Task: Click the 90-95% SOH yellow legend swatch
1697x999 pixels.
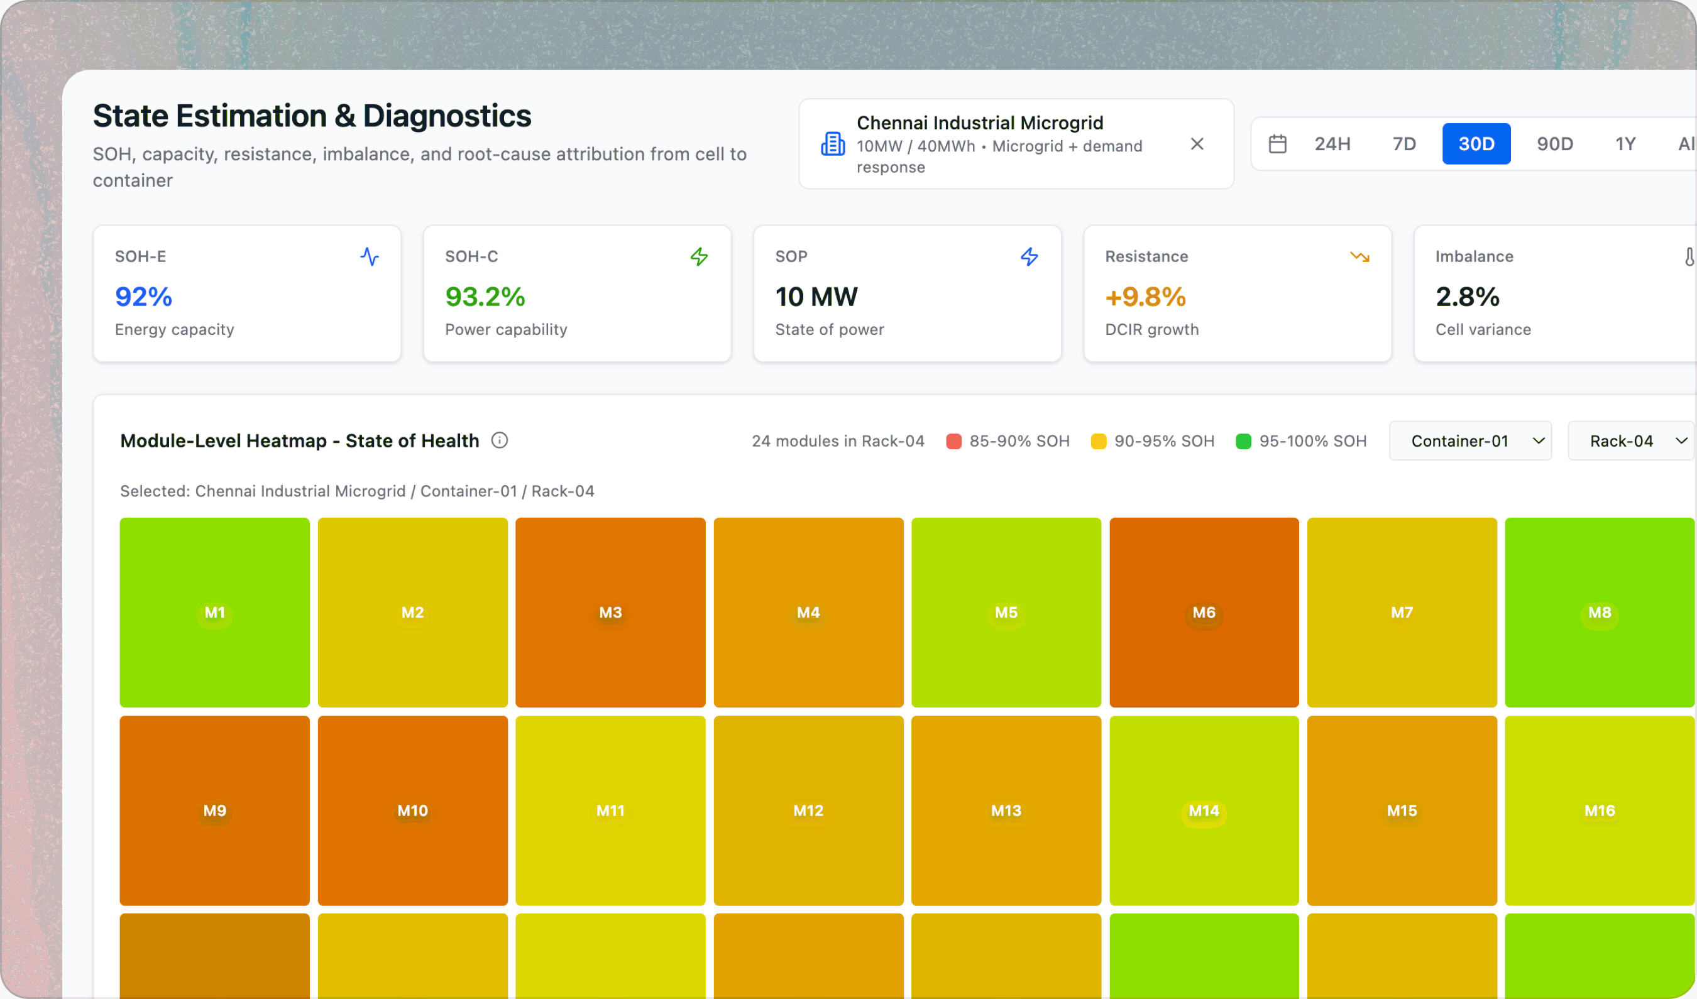Action: tap(1099, 441)
